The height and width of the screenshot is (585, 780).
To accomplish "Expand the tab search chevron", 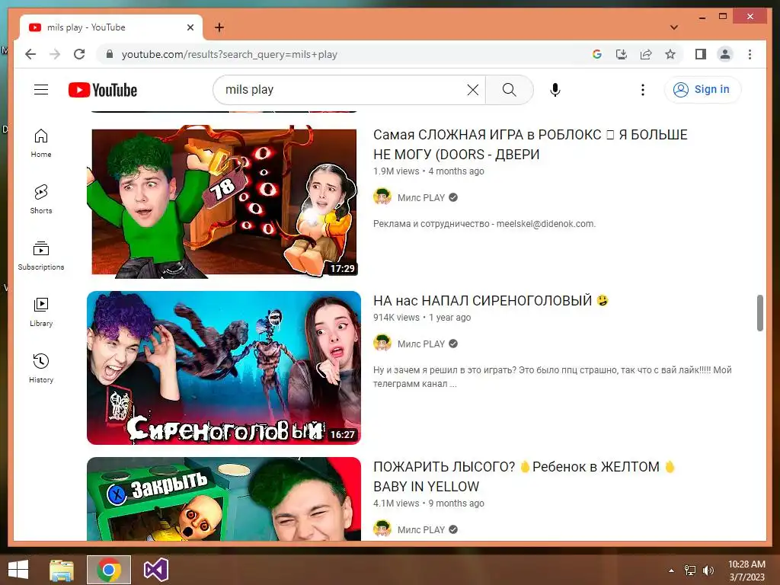I will point(674,27).
